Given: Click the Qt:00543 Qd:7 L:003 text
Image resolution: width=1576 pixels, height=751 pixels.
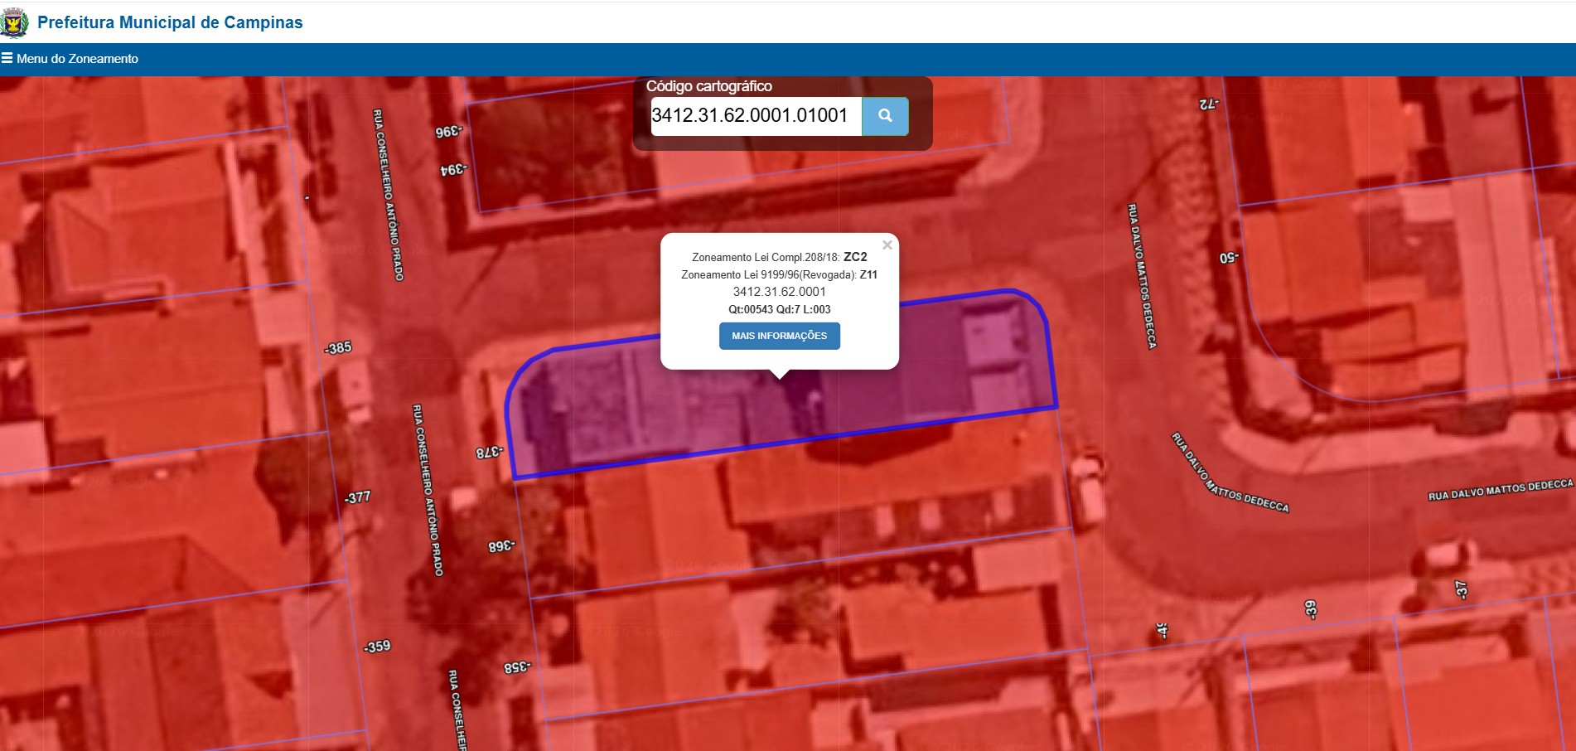Looking at the screenshot, I should coord(780,310).
